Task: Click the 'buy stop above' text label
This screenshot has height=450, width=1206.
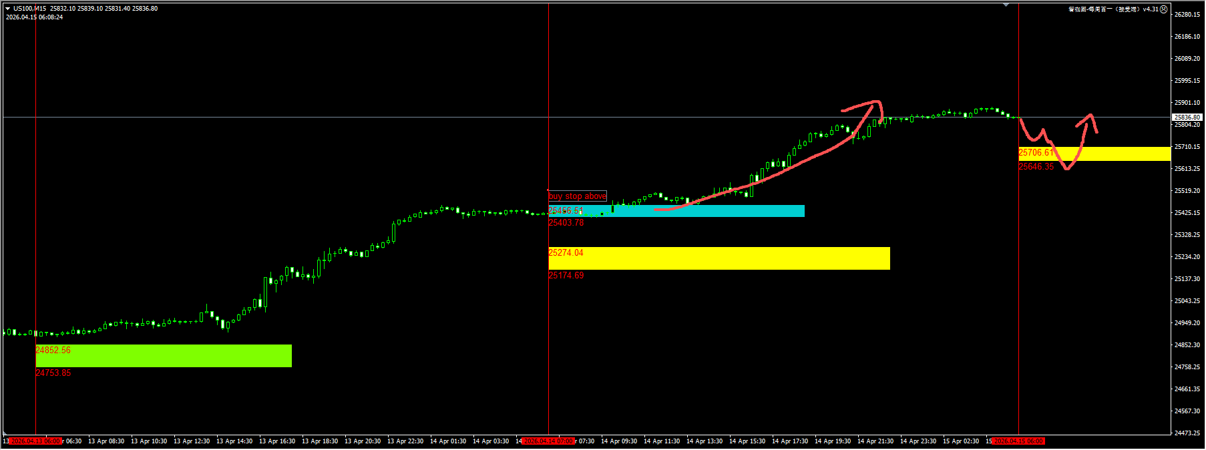Action: (577, 196)
